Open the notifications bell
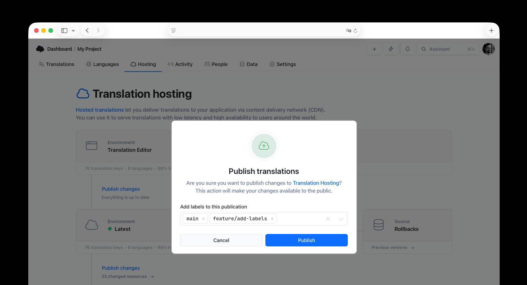 (x=408, y=49)
